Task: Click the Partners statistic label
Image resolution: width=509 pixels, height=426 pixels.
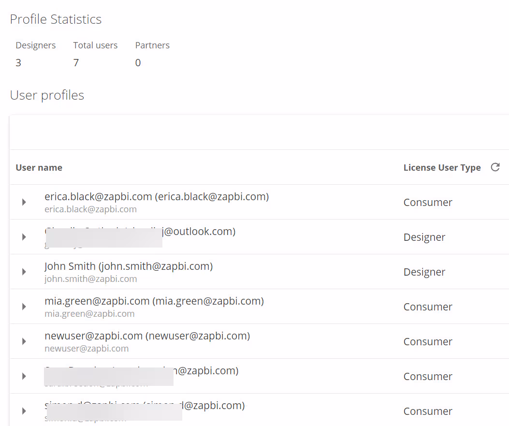Action: coord(152,45)
